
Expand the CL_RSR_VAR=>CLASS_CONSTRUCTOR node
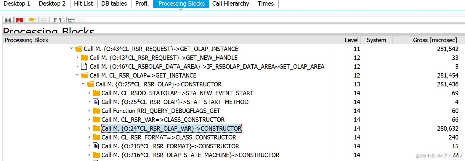(x=89, y=119)
